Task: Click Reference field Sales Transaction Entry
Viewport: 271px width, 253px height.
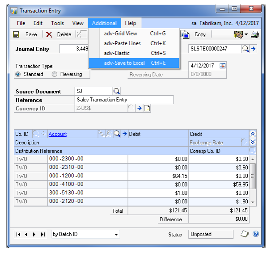Action: (124, 100)
